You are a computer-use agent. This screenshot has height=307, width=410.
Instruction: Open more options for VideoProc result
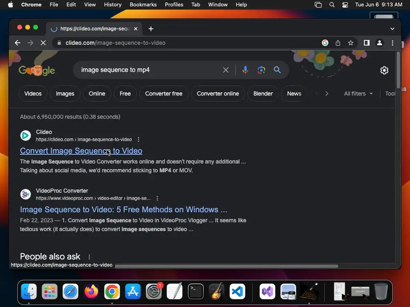[x=157, y=198]
